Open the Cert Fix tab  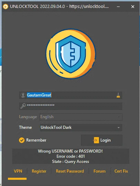121,171
